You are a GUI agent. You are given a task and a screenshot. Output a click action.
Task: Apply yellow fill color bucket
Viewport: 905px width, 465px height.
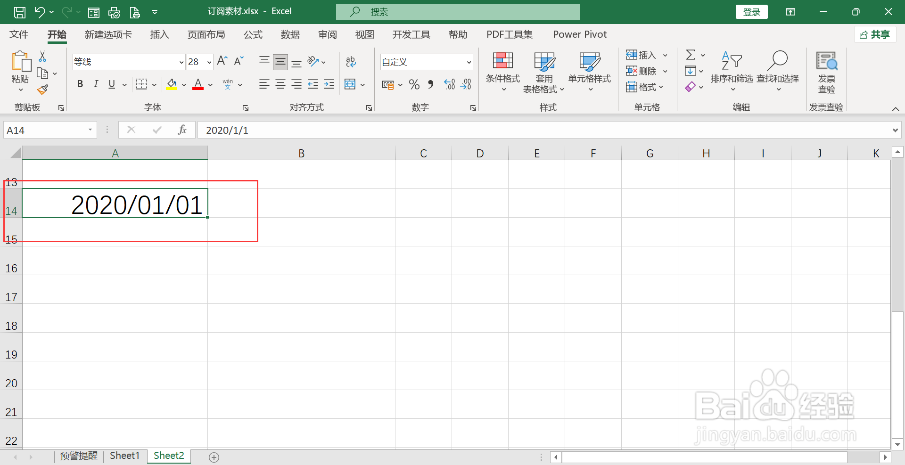[172, 84]
